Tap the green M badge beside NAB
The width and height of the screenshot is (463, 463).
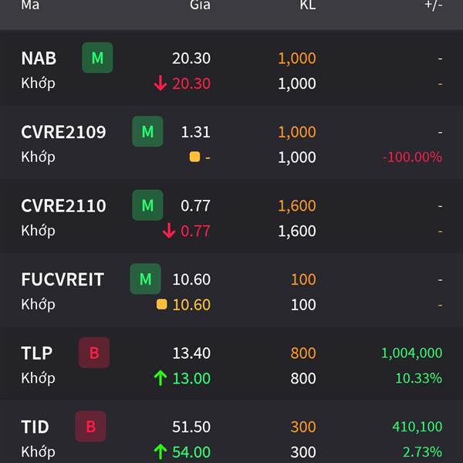pos(97,58)
